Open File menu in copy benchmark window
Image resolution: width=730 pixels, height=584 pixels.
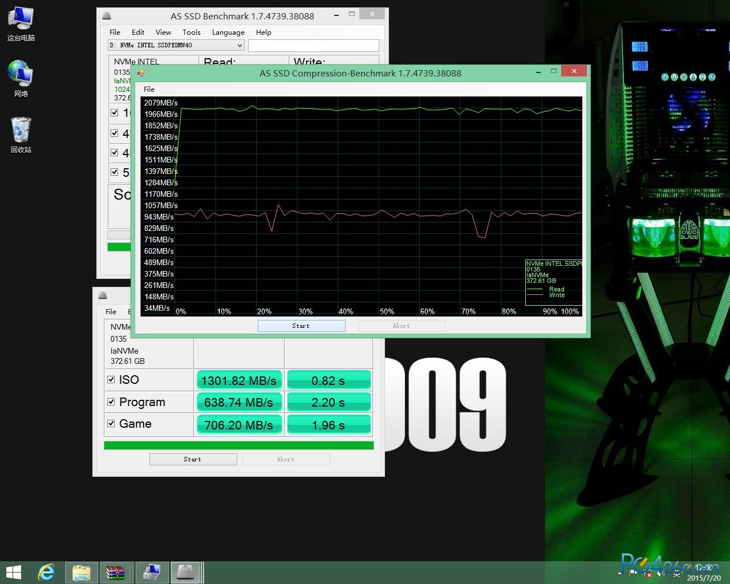point(111,312)
